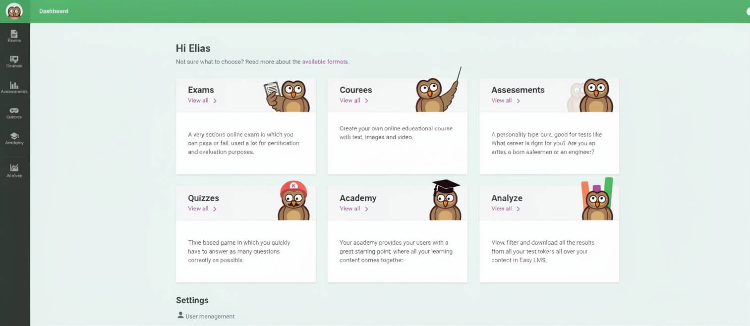Click View all under Analyze
The image size is (750, 326).
[501, 209]
